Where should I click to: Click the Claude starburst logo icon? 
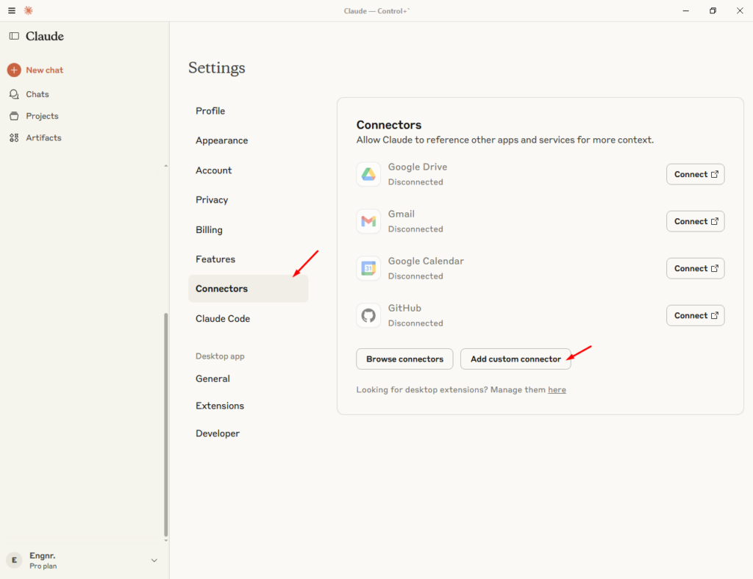click(x=29, y=10)
